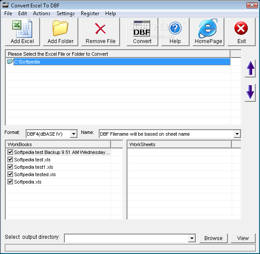Select 'Softpedia test Backup 9 51 AM Wednesday' name
The width and height of the screenshot is (260, 254).
point(62,152)
